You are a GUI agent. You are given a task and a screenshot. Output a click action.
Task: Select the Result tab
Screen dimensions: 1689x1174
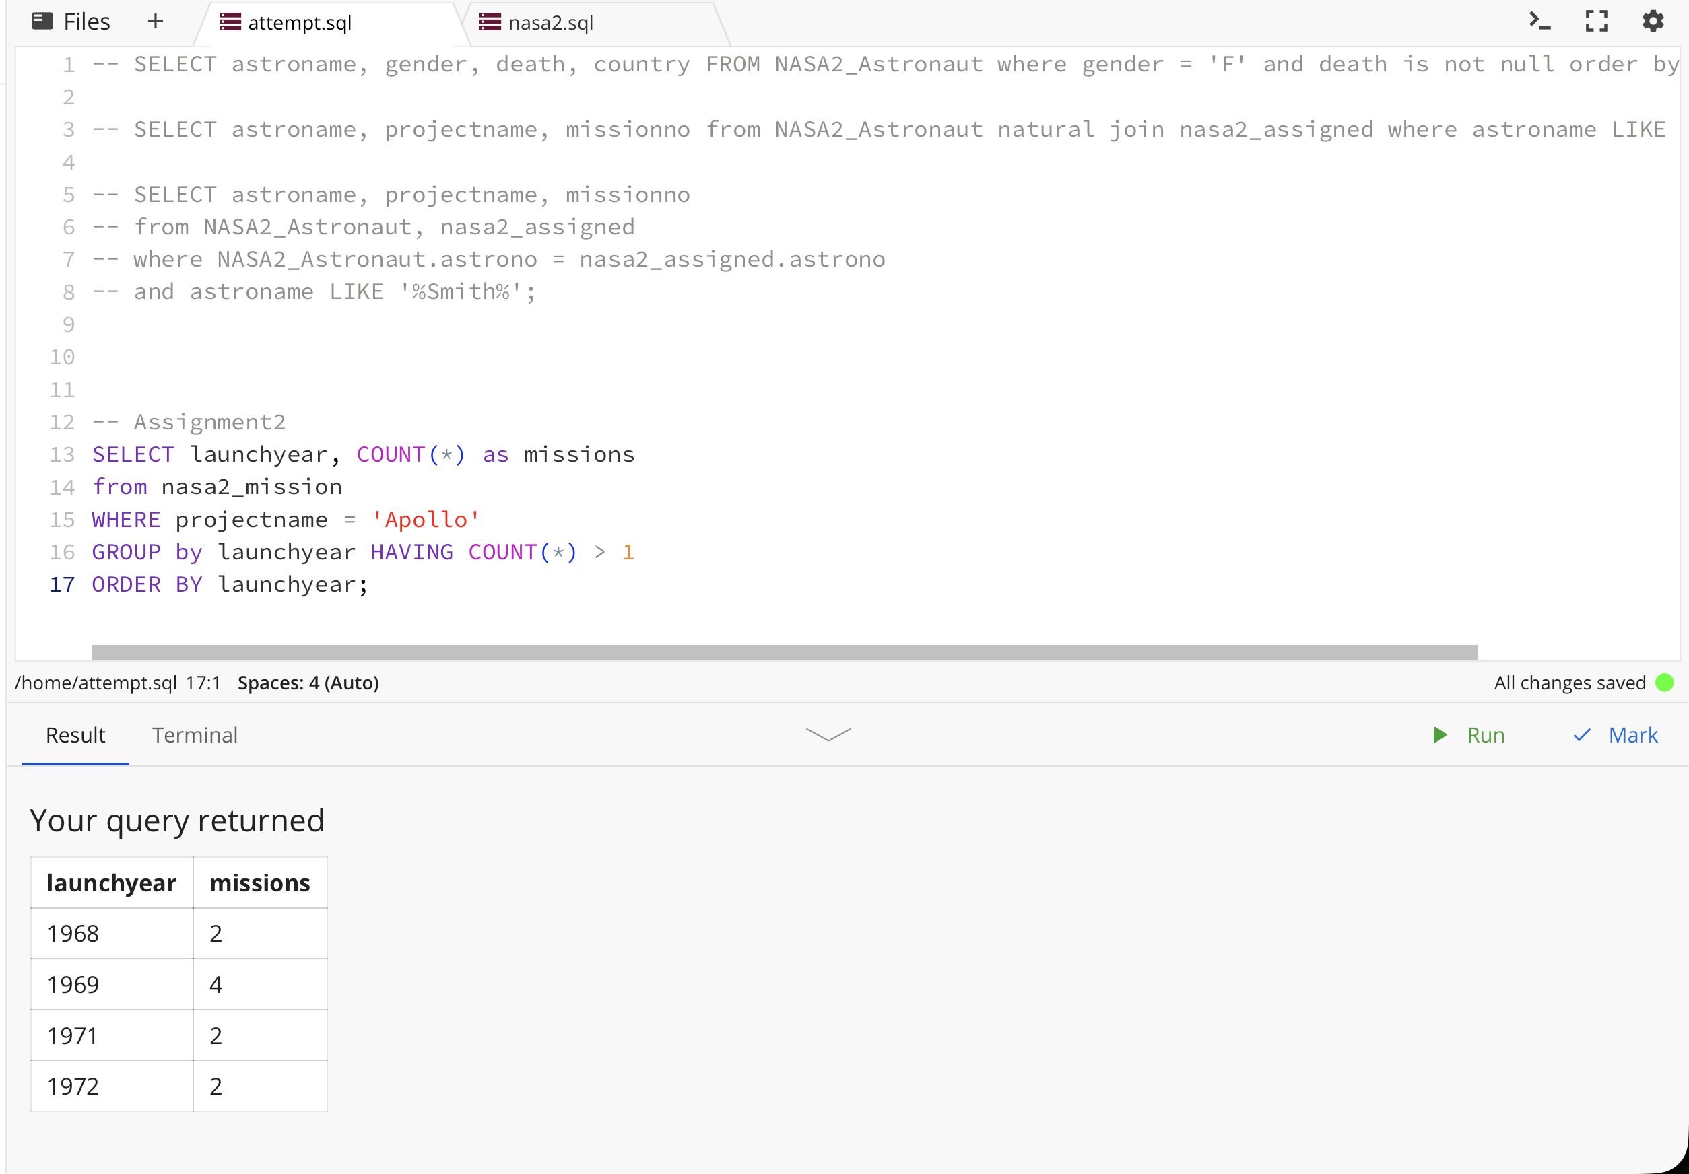pyautogui.click(x=75, y=734)
